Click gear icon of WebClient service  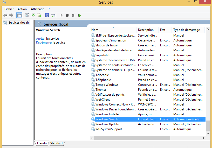(x=93, y=99)
